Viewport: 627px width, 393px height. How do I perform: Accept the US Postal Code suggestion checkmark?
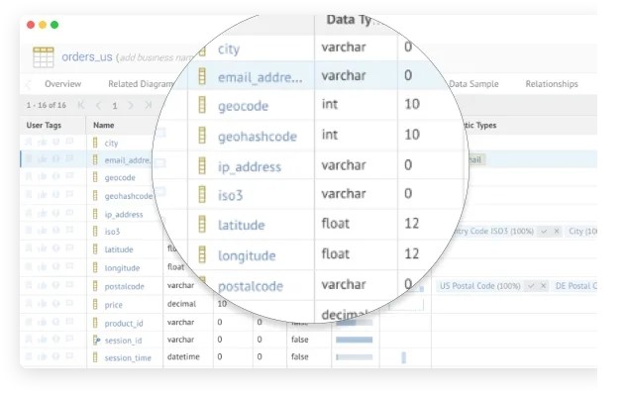[531, 286]
